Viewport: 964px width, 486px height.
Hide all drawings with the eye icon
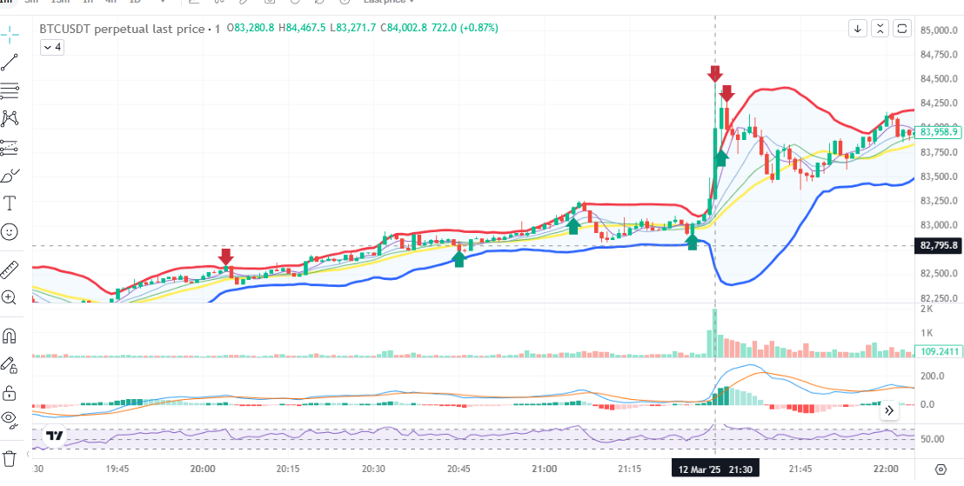(x=10, y=418)
